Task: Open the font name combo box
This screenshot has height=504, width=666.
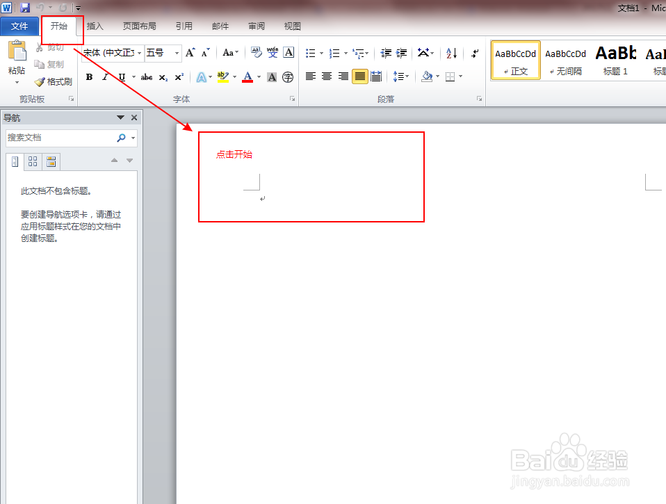Action: coord(113,53)
